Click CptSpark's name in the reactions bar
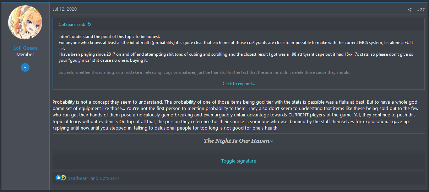This screenshot has width=429, height=192. (x=109, y=178)
